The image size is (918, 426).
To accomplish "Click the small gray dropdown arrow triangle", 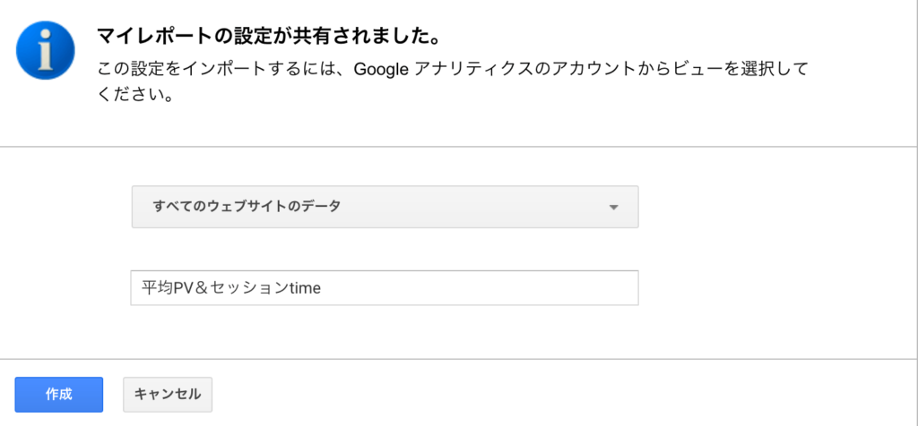I will coord(613,208).
